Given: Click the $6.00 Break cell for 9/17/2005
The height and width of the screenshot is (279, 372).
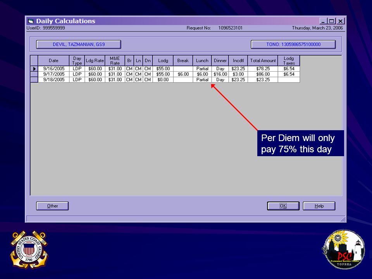Looking at the screenshot, I should (x=183, y=74).
